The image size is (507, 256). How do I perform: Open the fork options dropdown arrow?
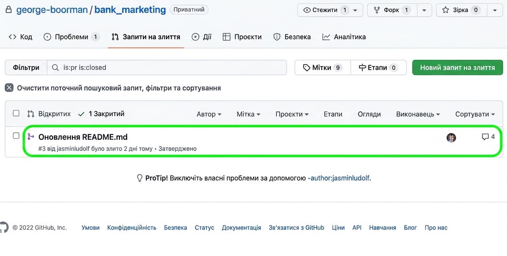pyautogui.click(x=424, y=10)
